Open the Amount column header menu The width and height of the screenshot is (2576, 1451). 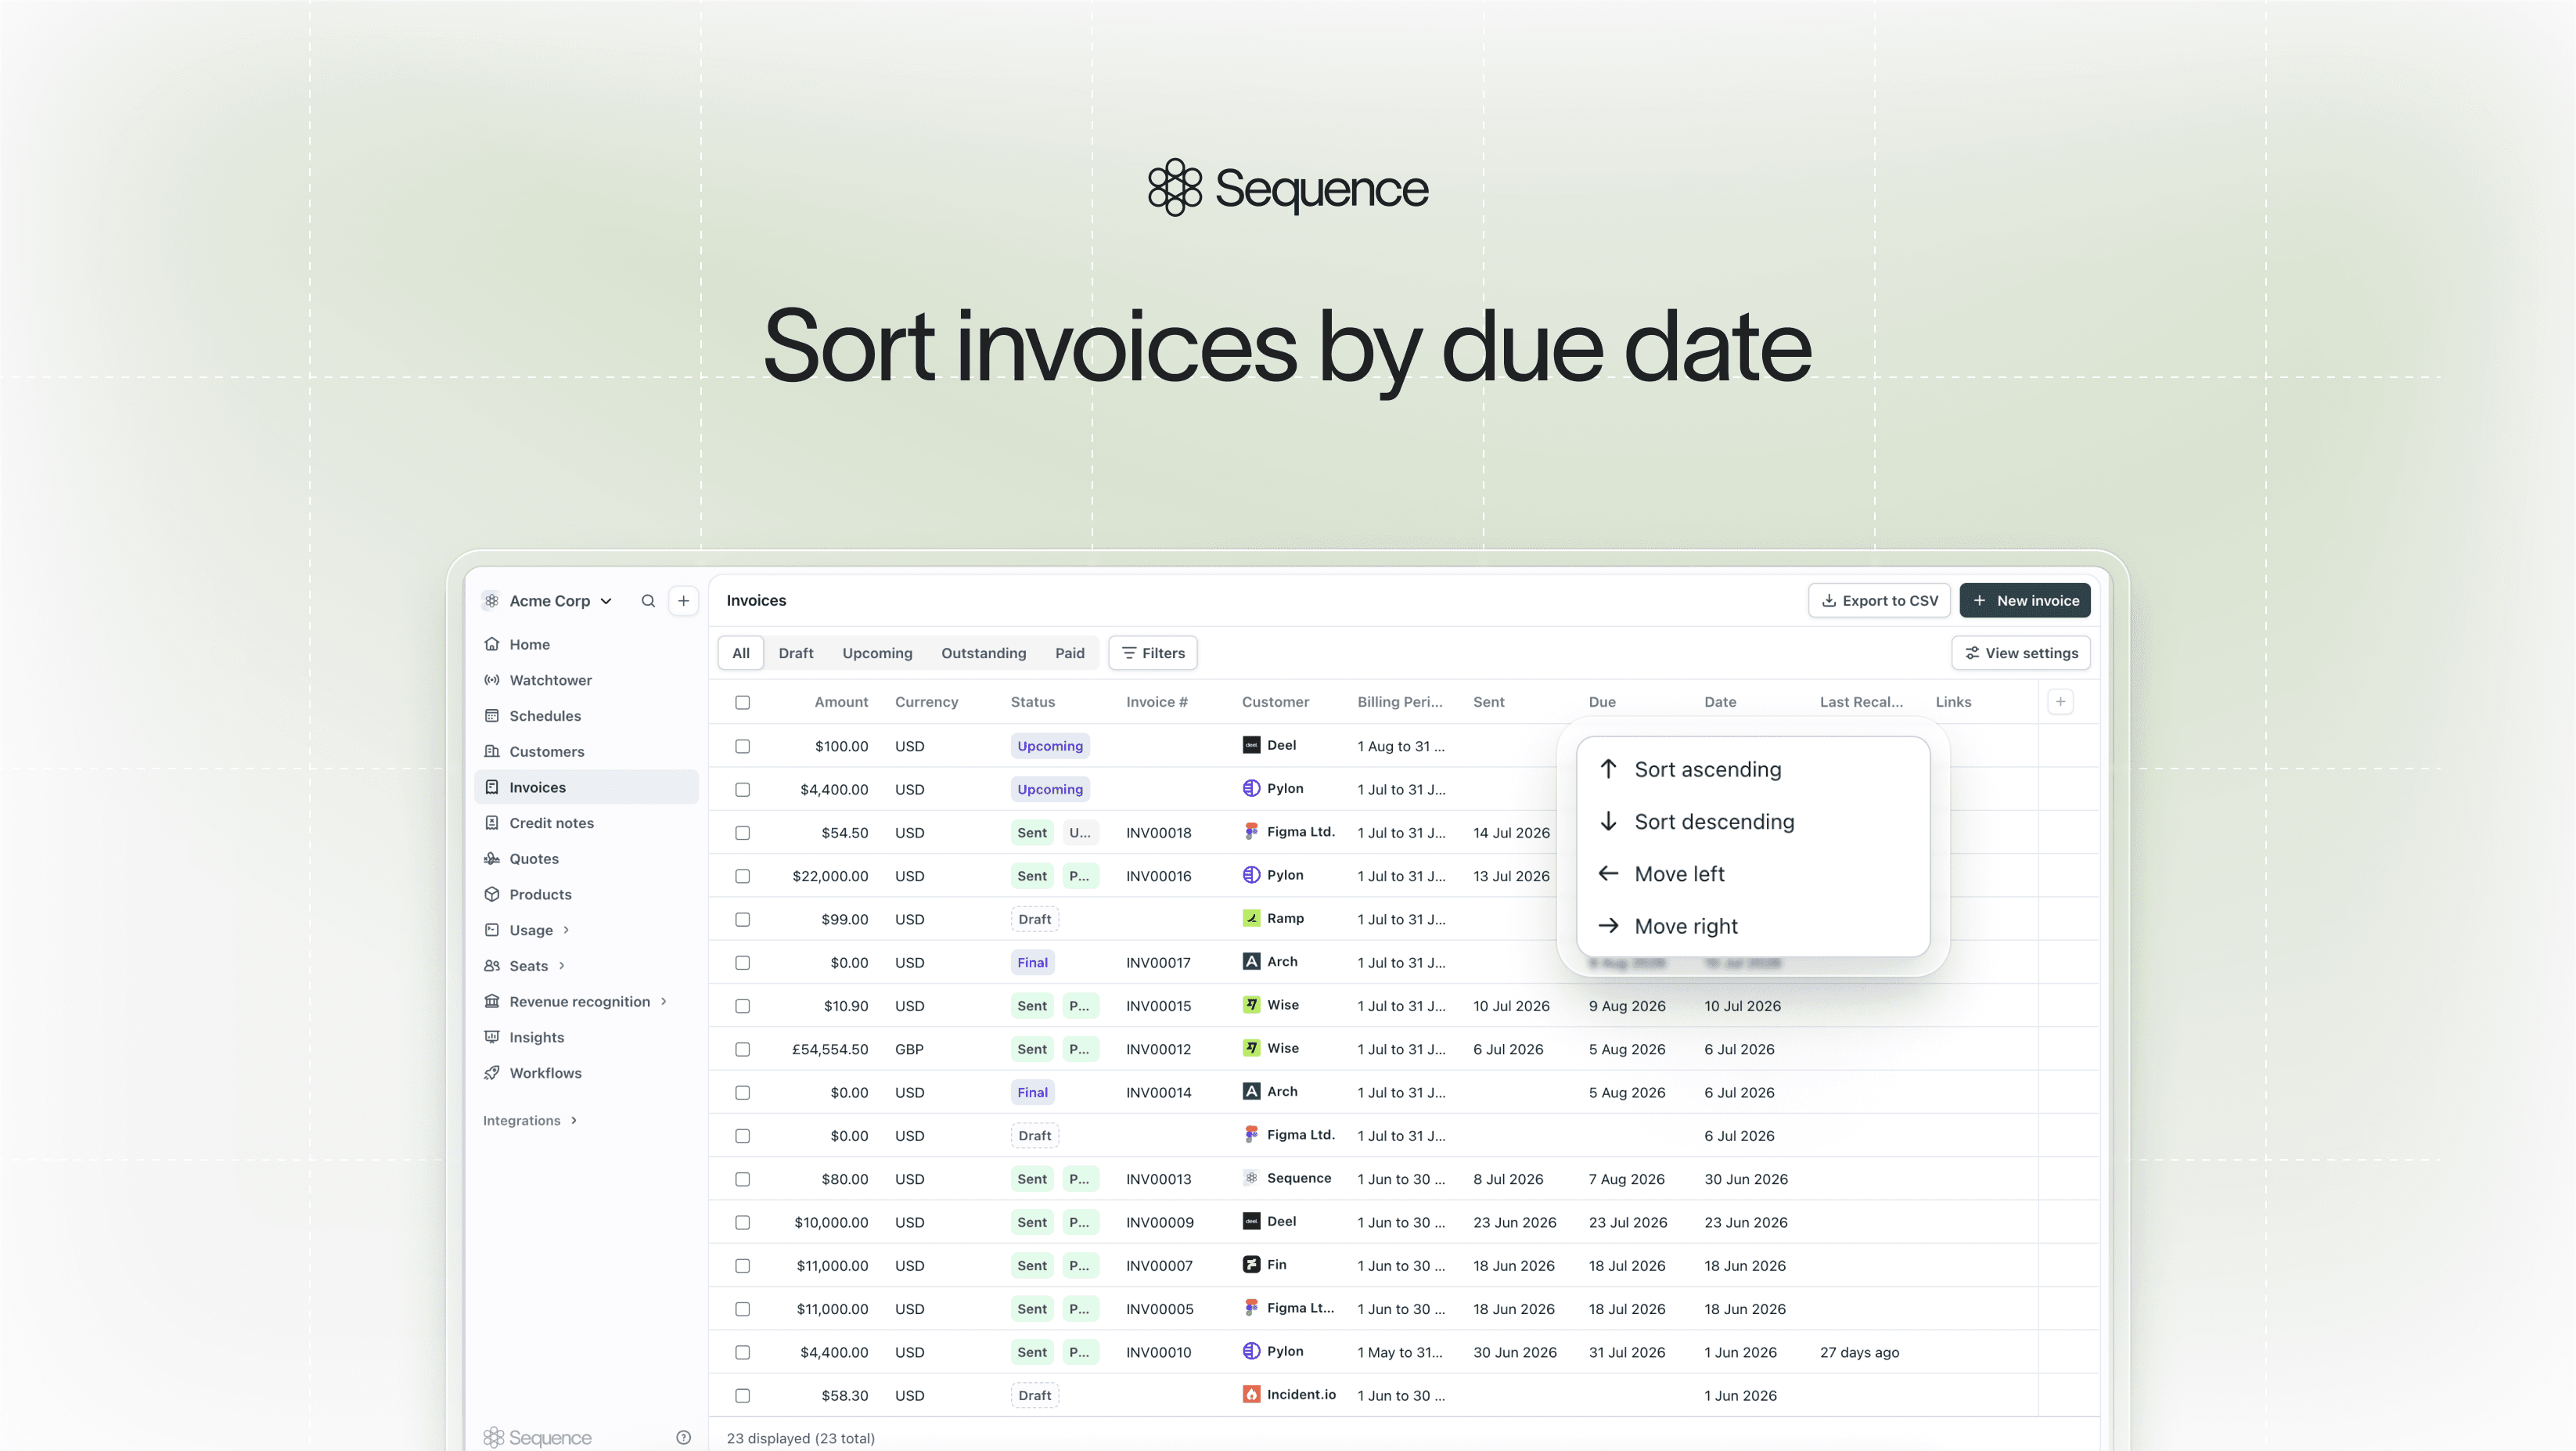pos(841,702)
